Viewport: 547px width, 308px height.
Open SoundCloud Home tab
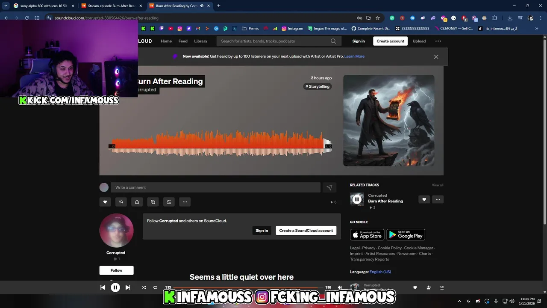coord(166,41)
